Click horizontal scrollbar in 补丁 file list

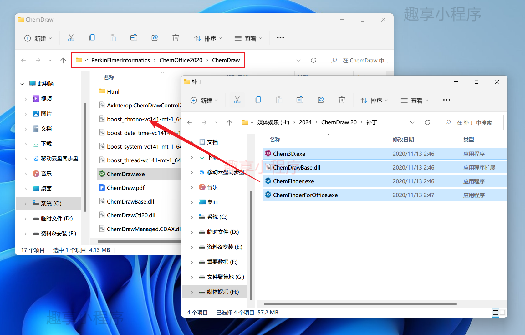(360, 304)
